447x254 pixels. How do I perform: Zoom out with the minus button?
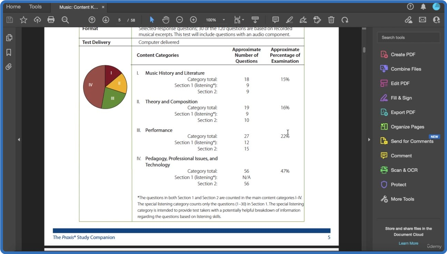point(179,20)
